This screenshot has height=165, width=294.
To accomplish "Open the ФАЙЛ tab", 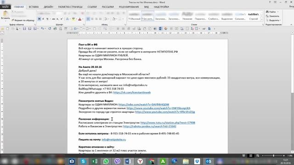I will click(x=5, y=7).
